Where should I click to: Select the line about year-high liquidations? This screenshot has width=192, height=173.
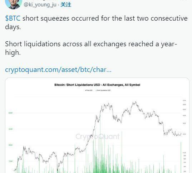91,48
